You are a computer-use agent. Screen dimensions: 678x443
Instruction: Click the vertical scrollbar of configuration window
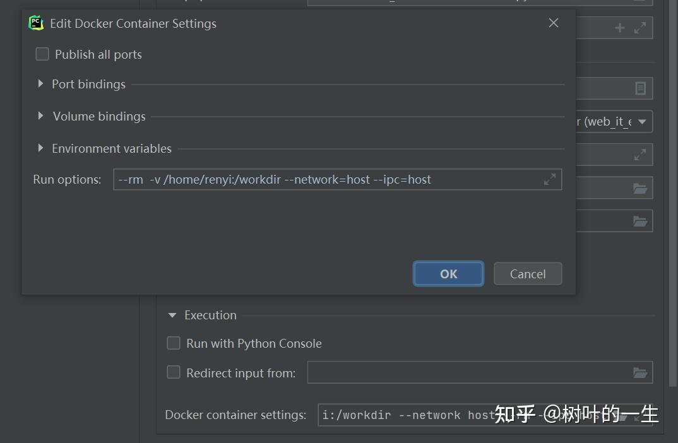672,194
